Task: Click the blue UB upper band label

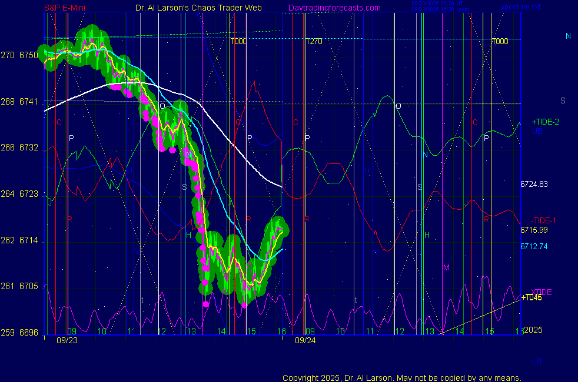Action: pos(537,130)
